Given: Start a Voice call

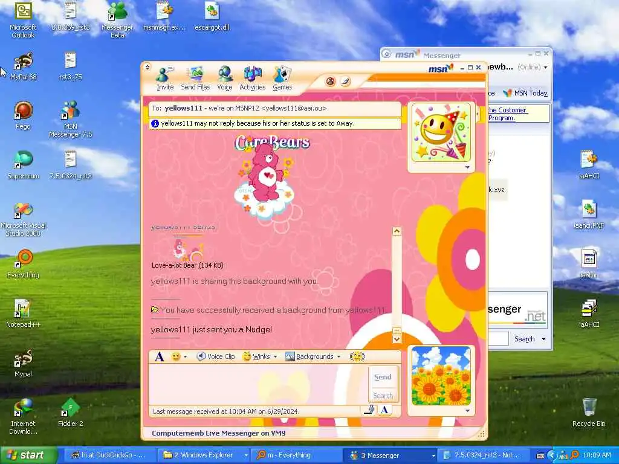Looking at the screenshot, I should (x=225, y=79).
